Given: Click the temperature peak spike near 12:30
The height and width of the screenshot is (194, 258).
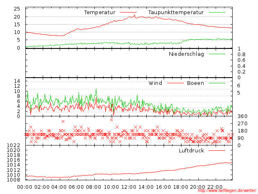Looking at the screenshot, I should pos(134,16).
